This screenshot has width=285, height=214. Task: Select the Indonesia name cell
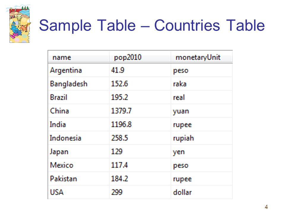(x=78, y=138)
